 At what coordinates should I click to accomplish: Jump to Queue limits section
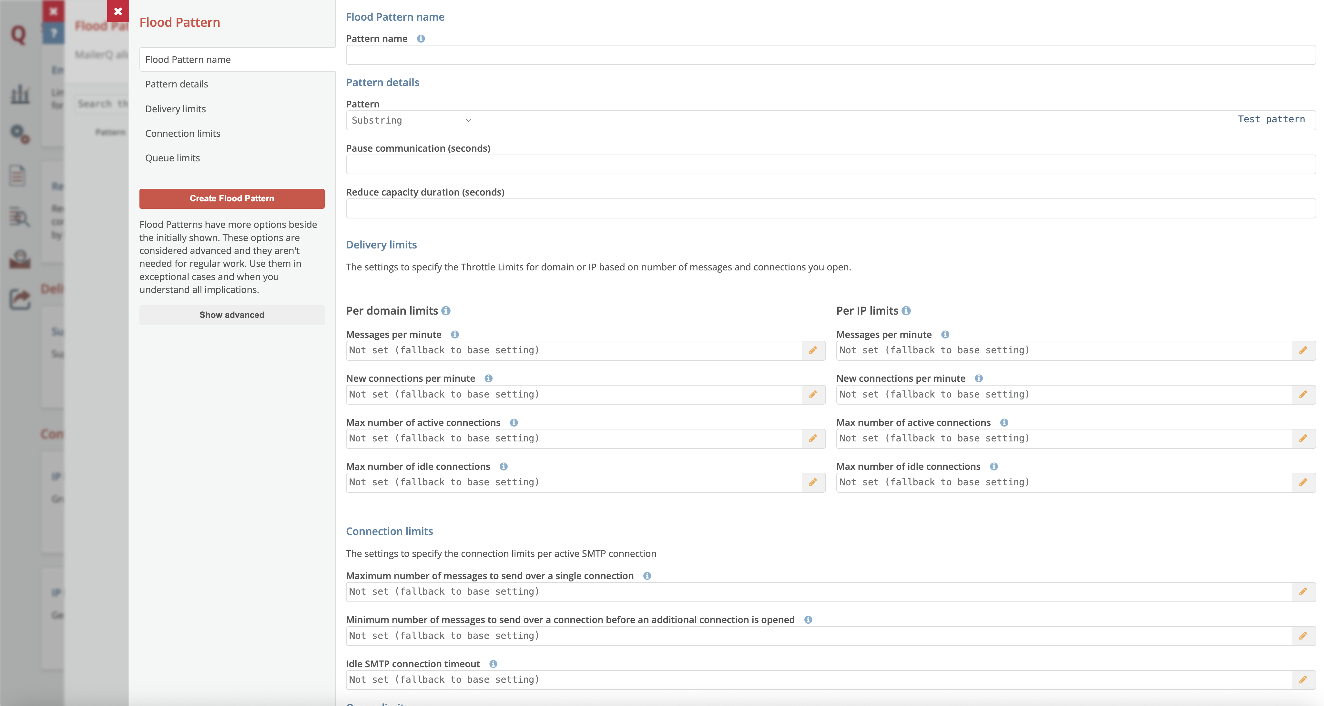[x=172, y=158]
